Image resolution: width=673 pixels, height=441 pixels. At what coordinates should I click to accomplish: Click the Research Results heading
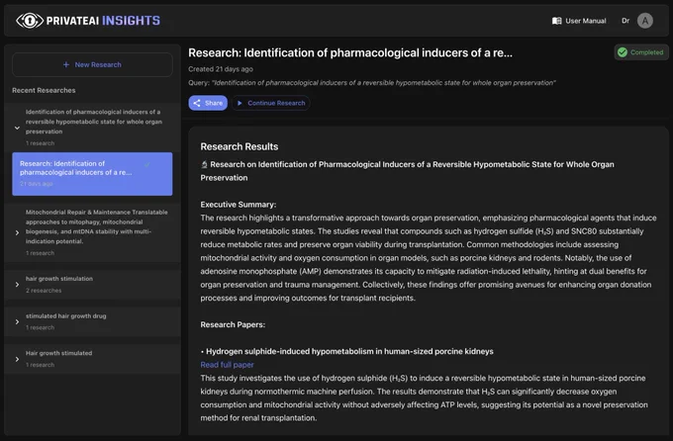coord(240,146)
